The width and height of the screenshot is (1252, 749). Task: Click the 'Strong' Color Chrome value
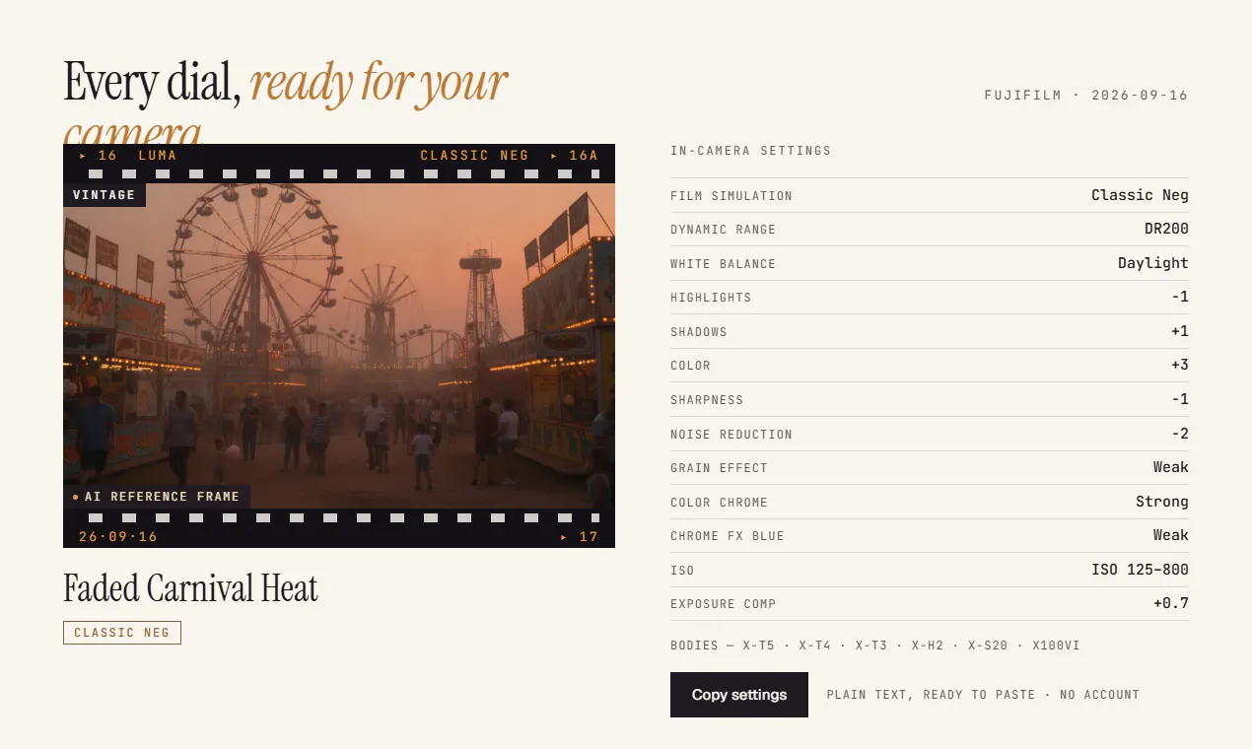1162,502
